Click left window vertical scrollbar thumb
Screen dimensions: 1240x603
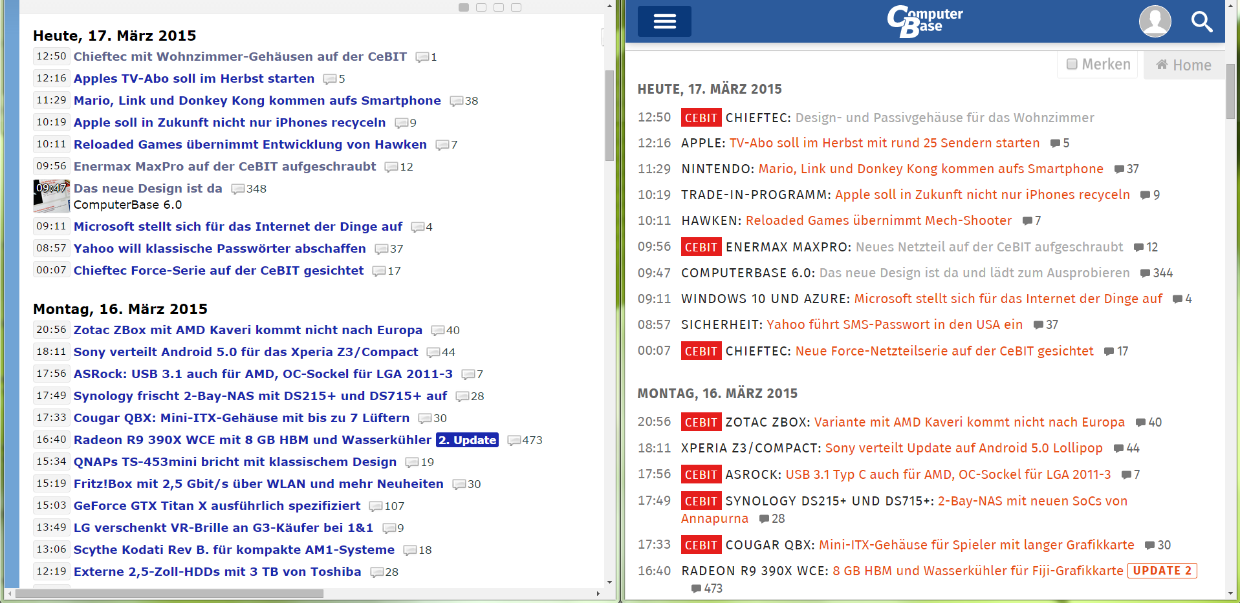click(609, 115)
